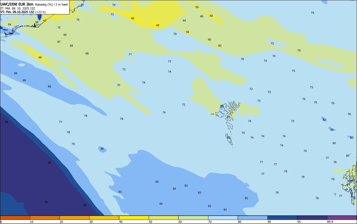Click the initial time line 'IT: Mið. 08. 10. 2025 15Z'
This screenshot has height=224, width=357.
pos(18,8)
